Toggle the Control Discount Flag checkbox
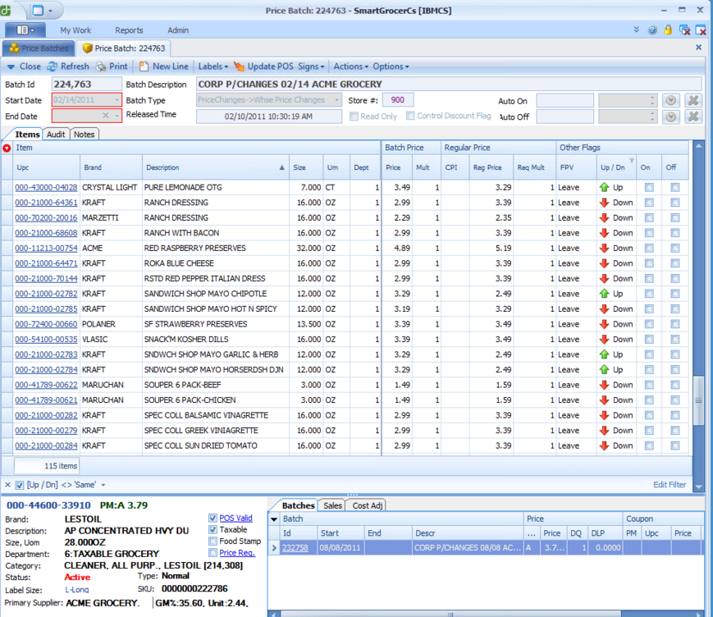This screenshot has height=617, width=713. click(x=410, y=116)
